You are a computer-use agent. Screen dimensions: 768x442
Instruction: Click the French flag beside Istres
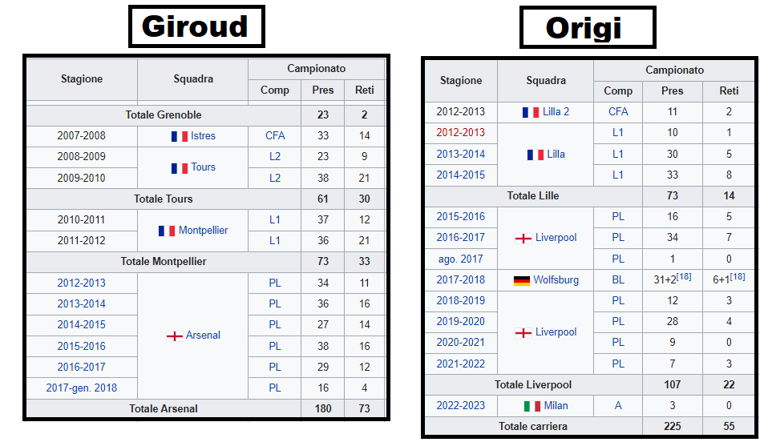pyautogui.click(x=179, y=136)
